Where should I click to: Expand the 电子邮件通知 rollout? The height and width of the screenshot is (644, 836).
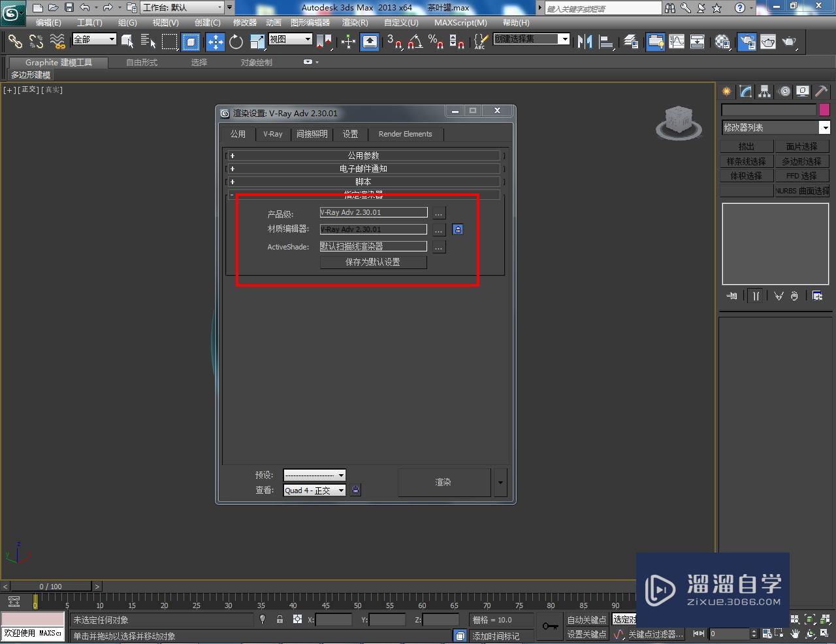[363, 169]
